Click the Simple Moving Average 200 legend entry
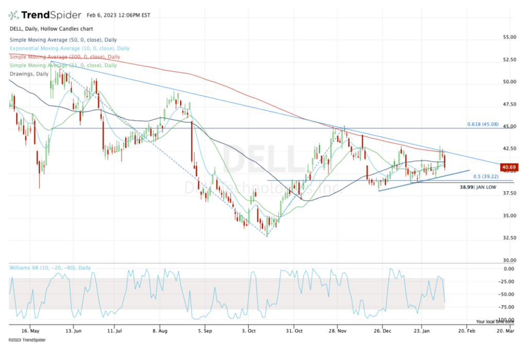Image resolution: width=527 pixels, height=344 pixels. 65,57
